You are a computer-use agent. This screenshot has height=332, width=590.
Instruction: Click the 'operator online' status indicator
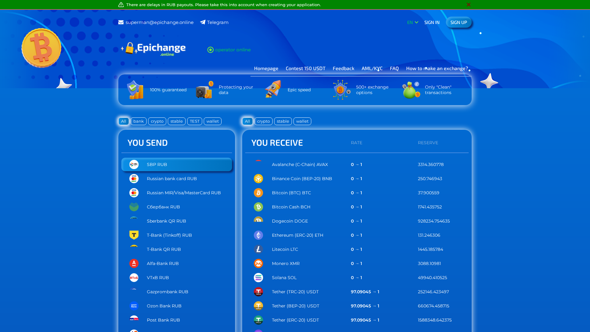tap(229, 50)
